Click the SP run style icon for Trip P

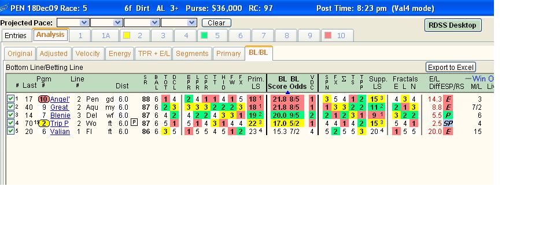click(448, 124)
